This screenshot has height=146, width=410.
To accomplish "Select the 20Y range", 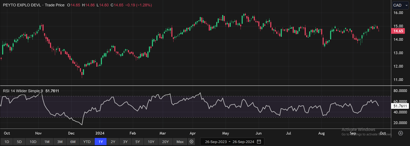I will point(165,141).
